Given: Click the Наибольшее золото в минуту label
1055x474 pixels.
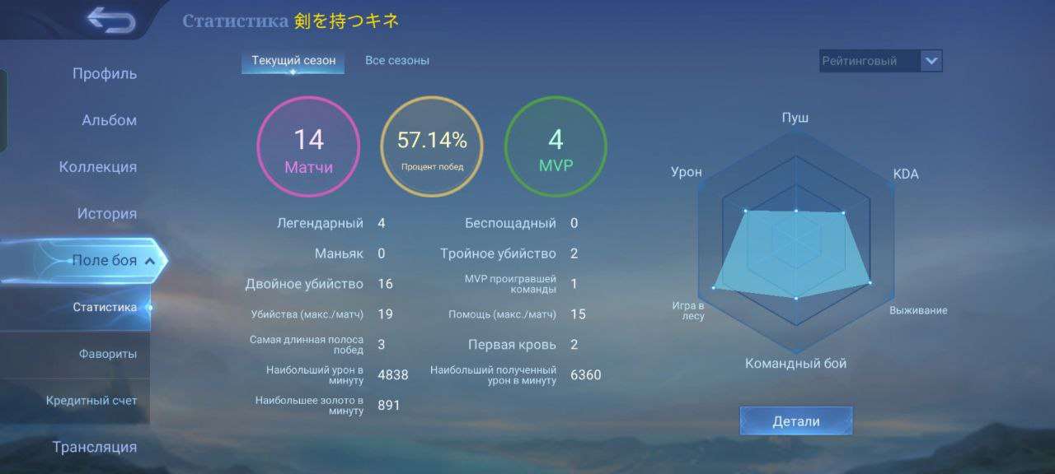Looking at the screenshot, I should 309,406.
